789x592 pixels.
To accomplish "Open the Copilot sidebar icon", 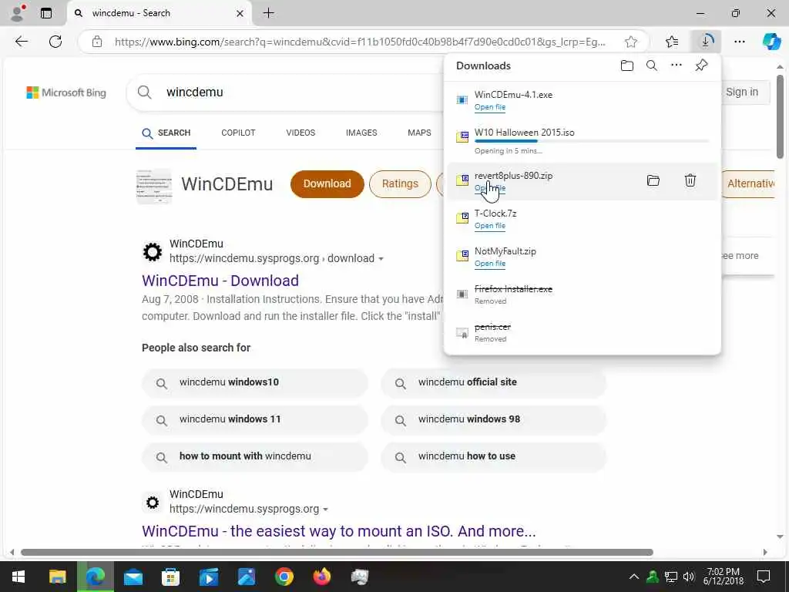I will (x=771, y=42).
